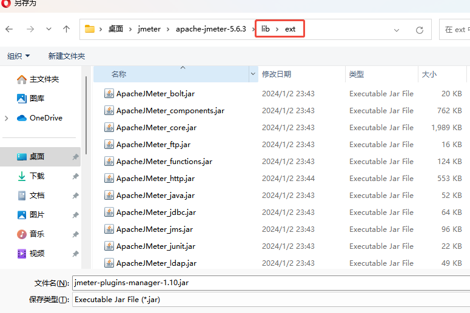Expand chevron after 桌面 breadcrumb
The width and height of the screenshot is (470, 313).
pyautogui.click(x=130, y=29)
